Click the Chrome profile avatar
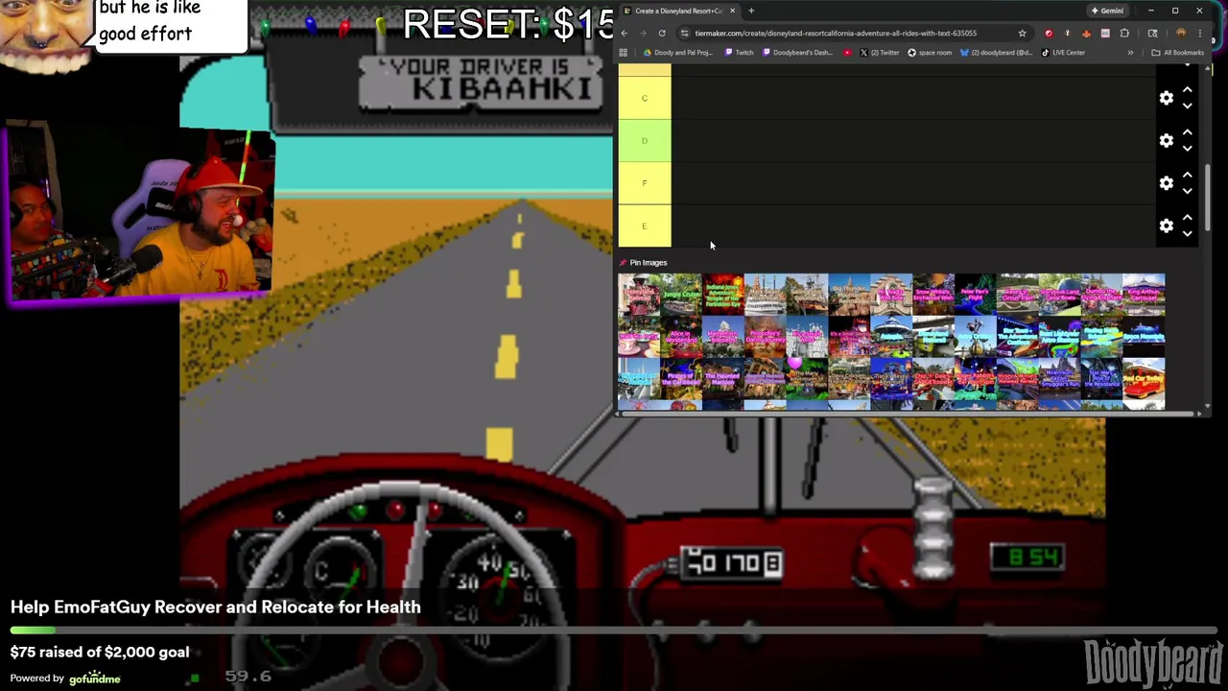The width and height of the screenshot is (1228, 691). [x=1181, y=33]
